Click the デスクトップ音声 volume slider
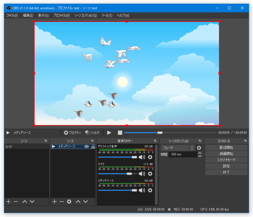 [x=118, y=157]
